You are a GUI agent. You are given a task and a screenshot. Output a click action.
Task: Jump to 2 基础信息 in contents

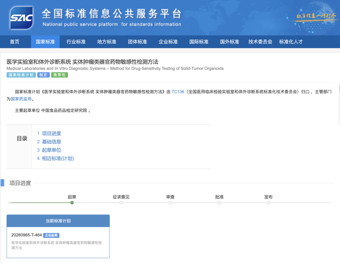point(49,142)
